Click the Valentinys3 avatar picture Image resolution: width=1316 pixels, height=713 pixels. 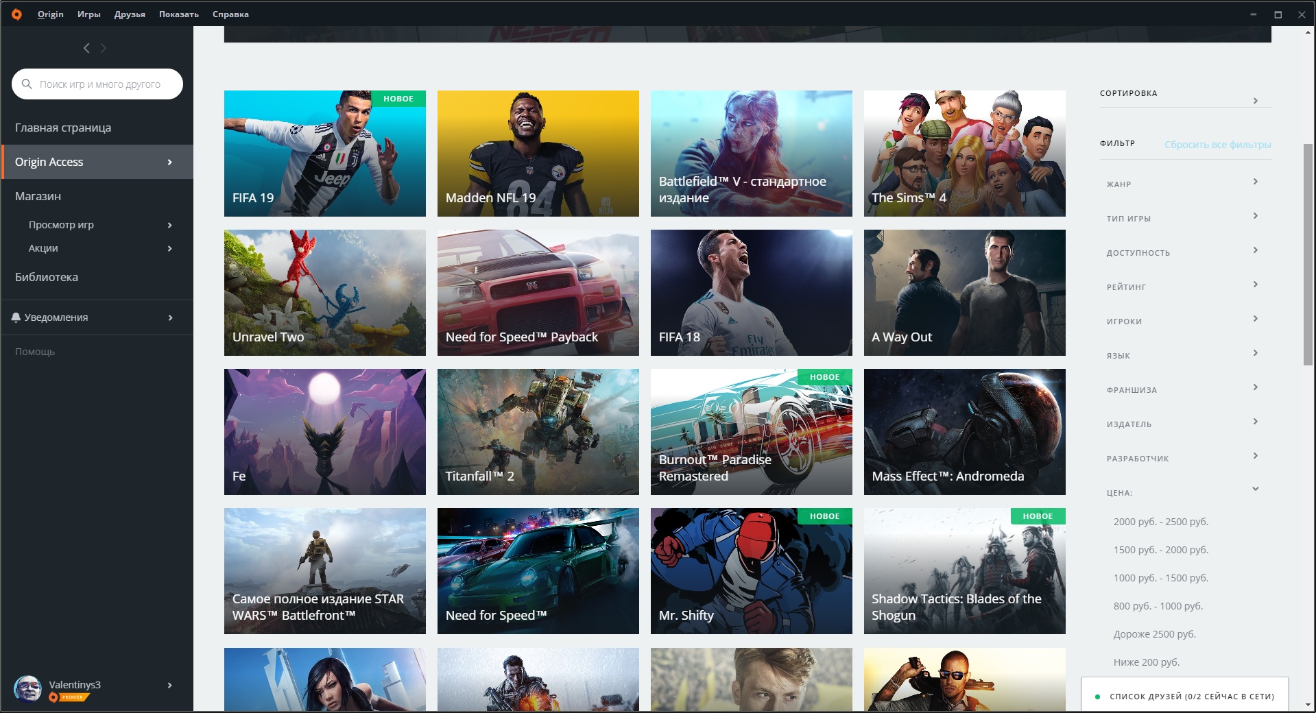[x=27, y=688]
